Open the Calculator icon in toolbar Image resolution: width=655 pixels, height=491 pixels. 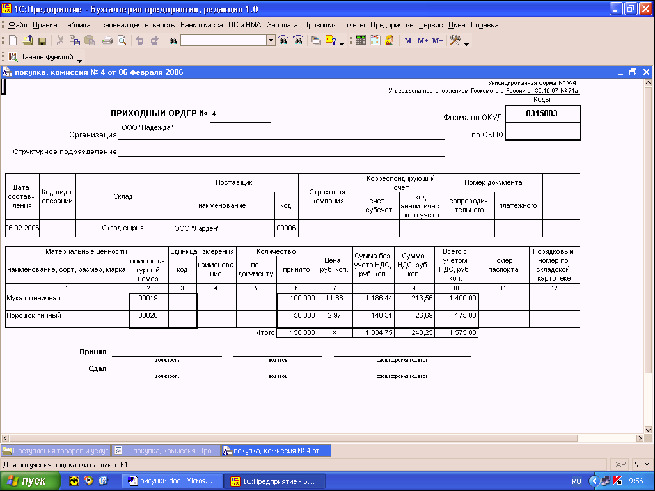(361, 40)
